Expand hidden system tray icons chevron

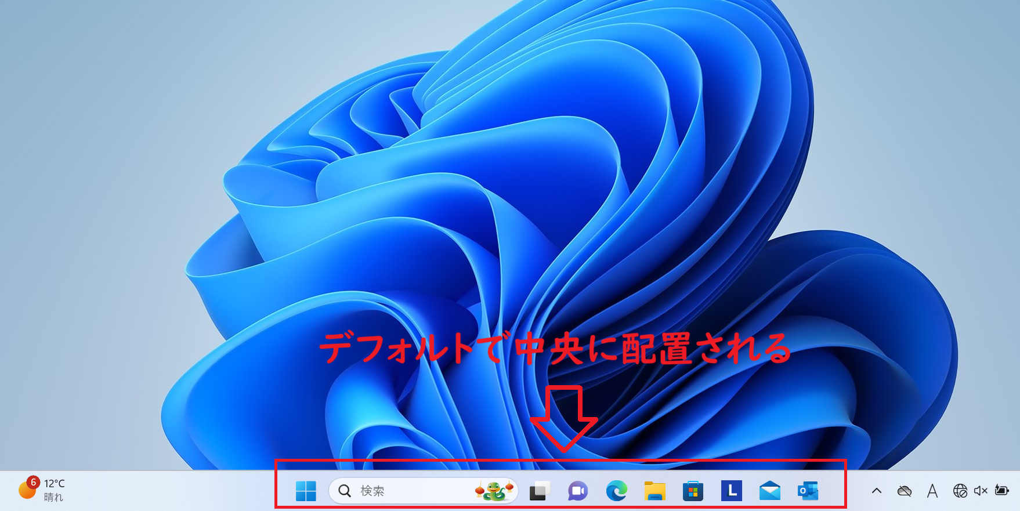[877, 491]
